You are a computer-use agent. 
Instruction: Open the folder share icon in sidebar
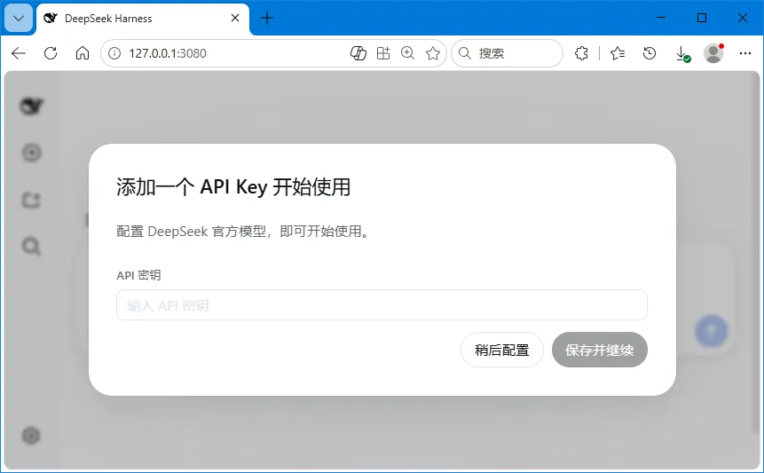click(32, 201)
